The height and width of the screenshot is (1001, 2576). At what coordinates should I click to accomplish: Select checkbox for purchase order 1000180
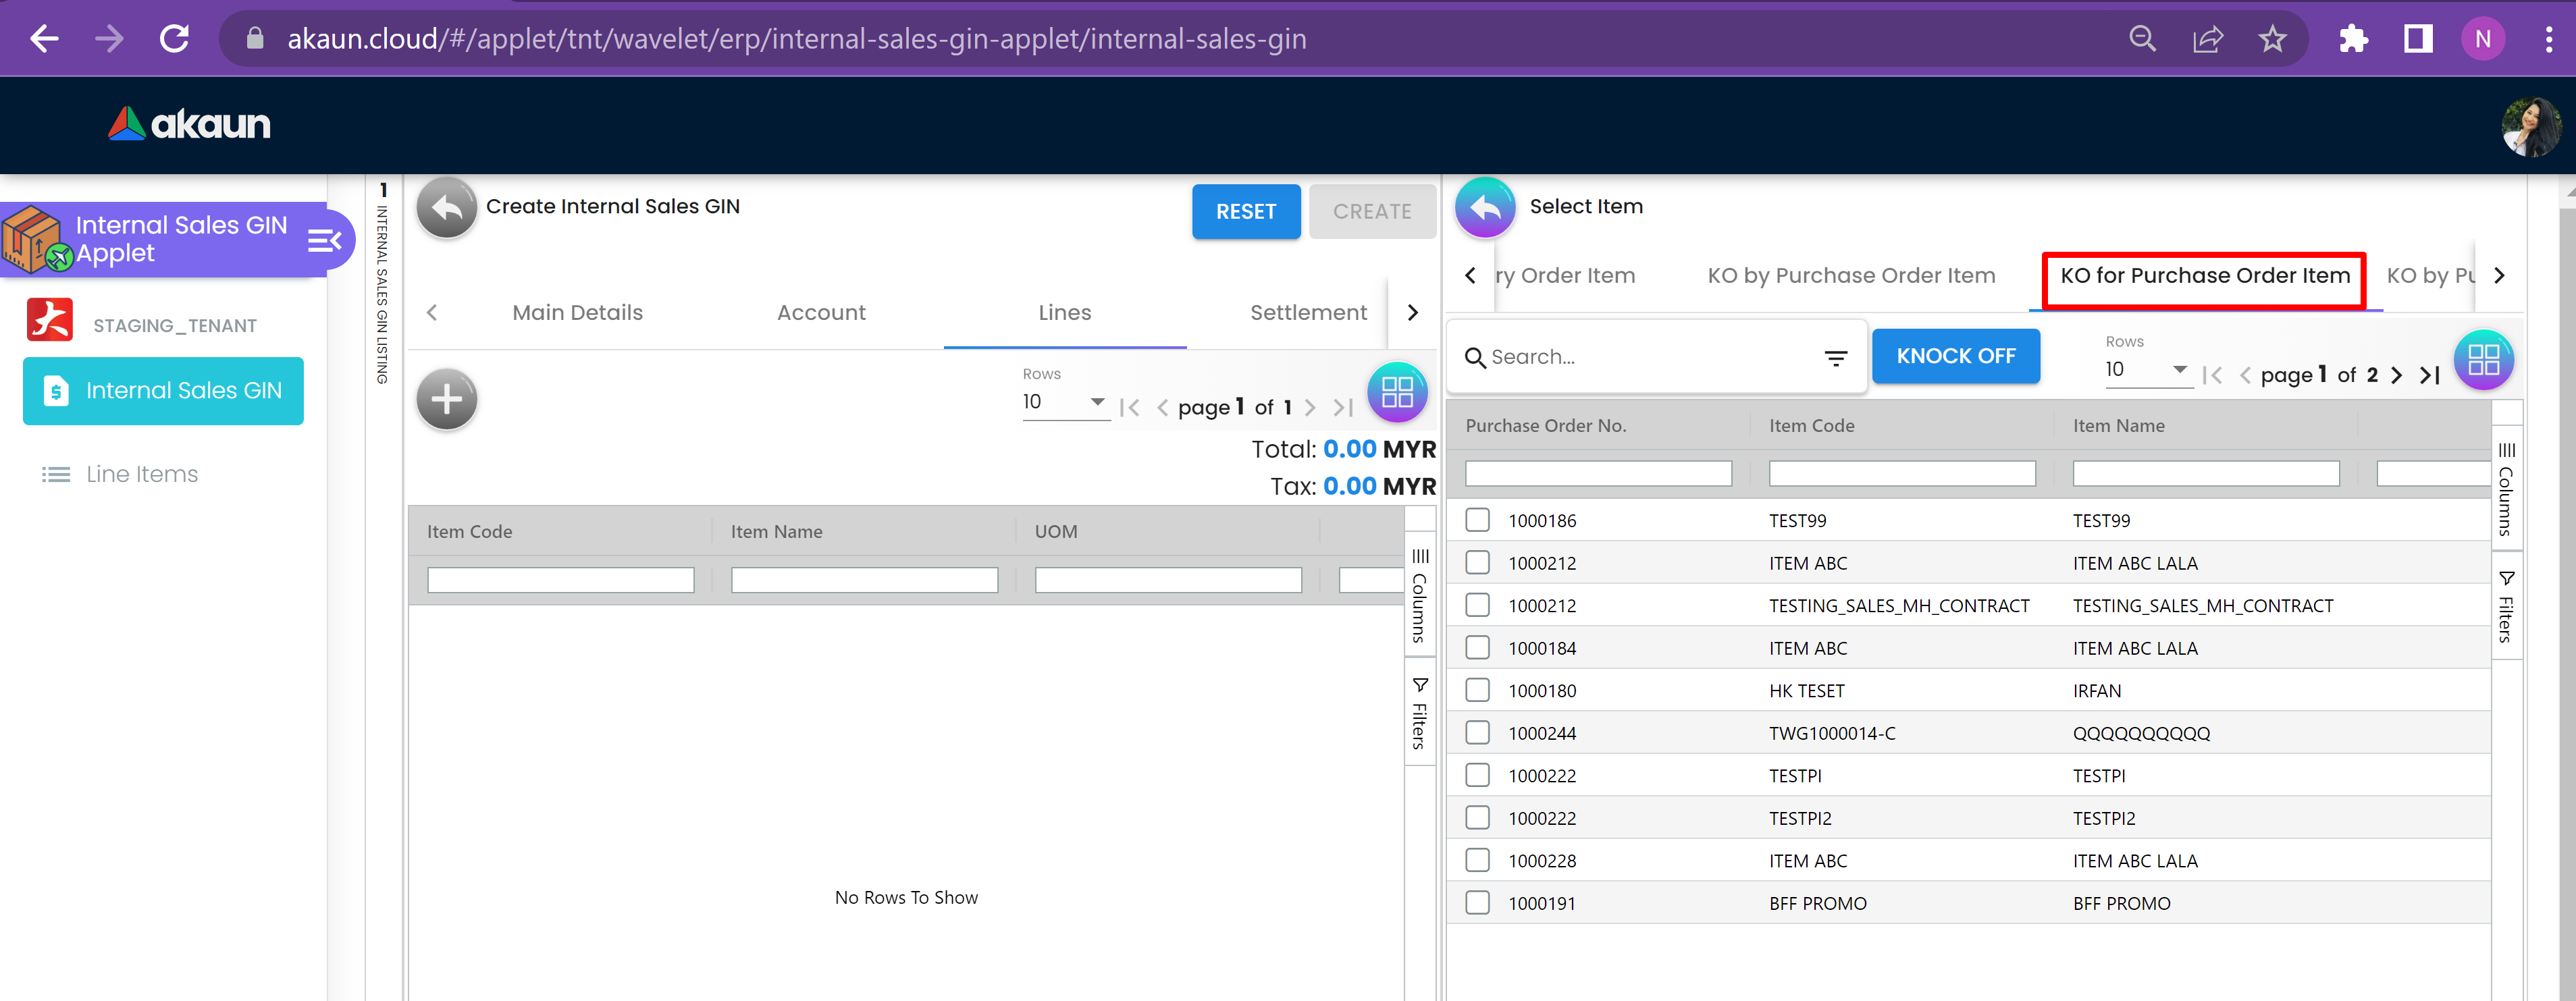click(1477, 690)
